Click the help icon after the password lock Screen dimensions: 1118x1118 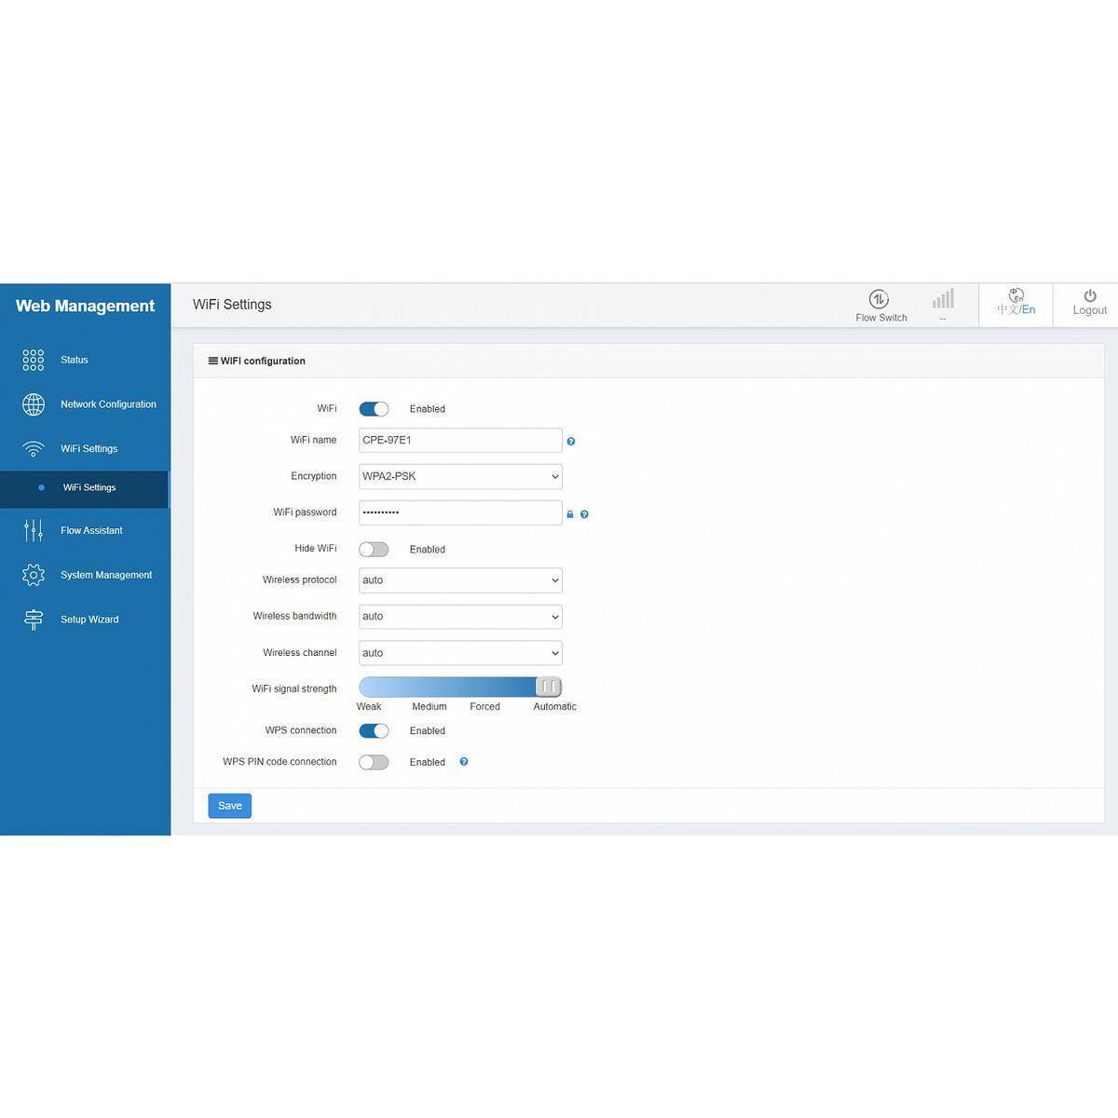pos(584,514)
